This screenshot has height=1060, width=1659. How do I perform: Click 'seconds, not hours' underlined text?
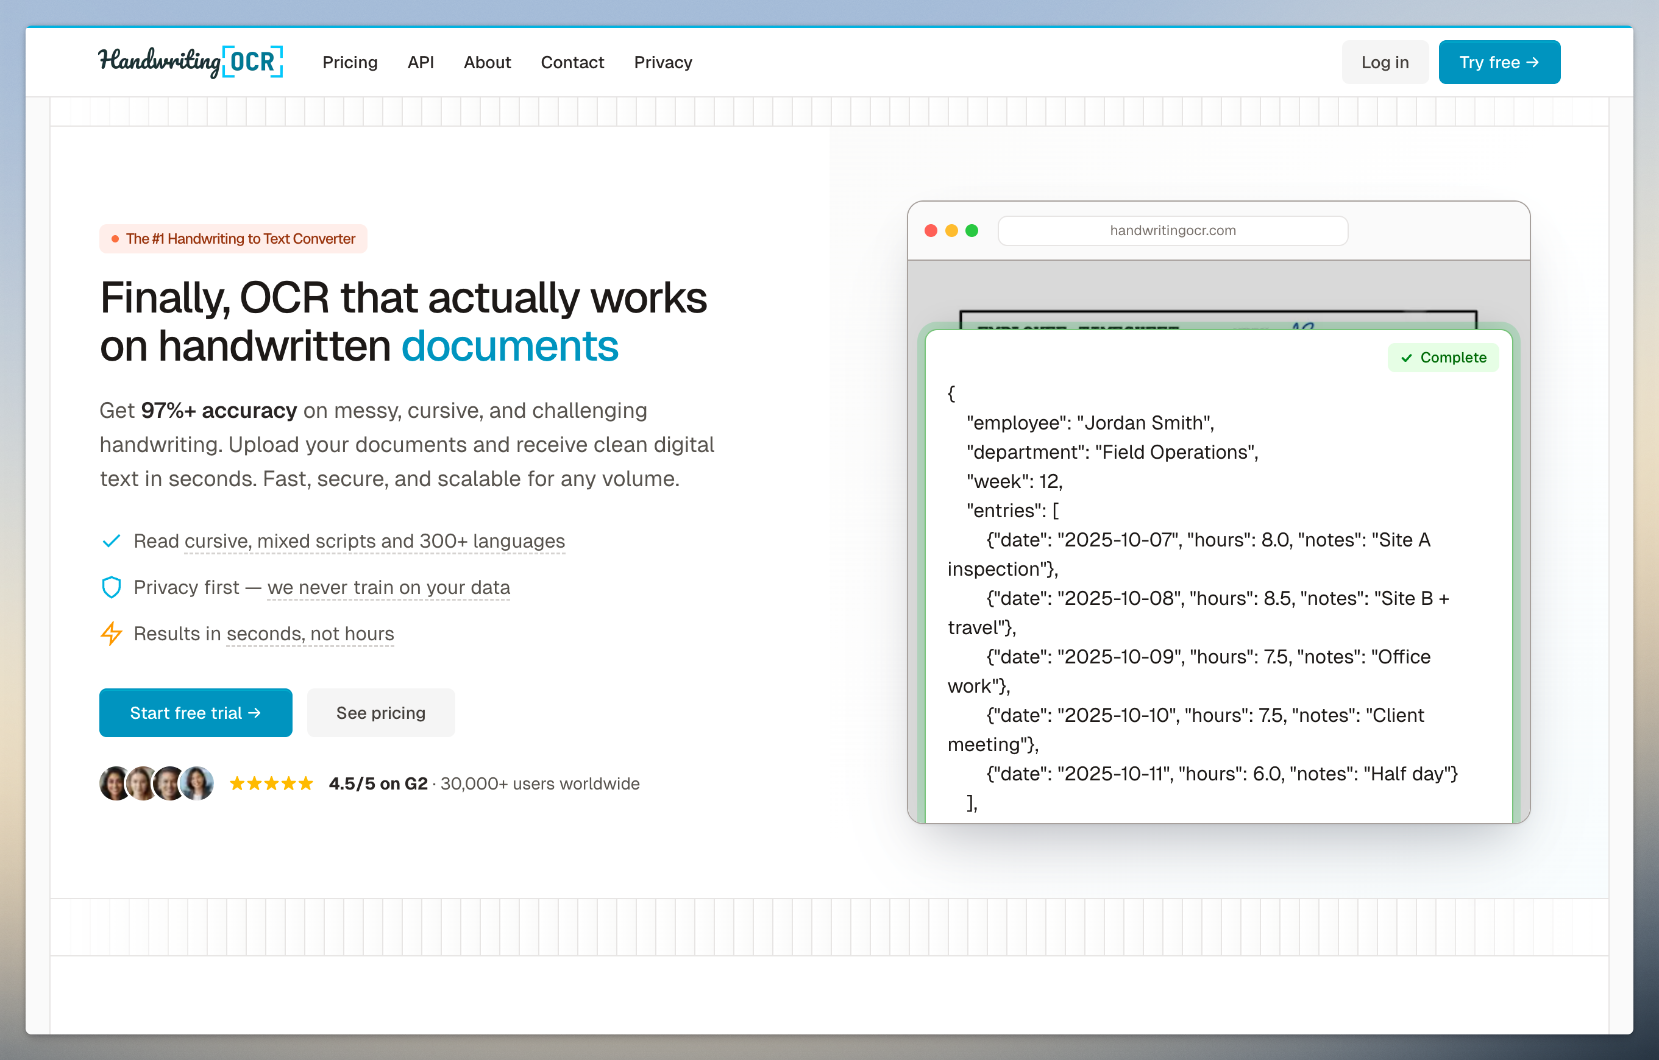coord(310,634)
